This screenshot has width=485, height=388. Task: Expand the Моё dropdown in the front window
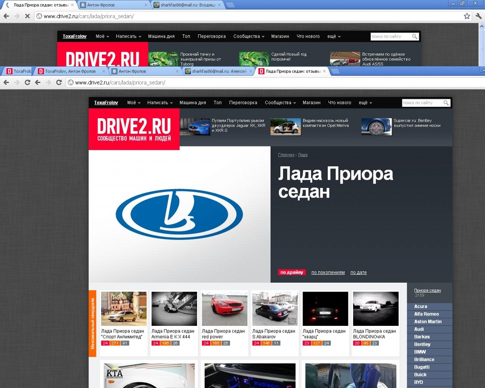(133, 103)
